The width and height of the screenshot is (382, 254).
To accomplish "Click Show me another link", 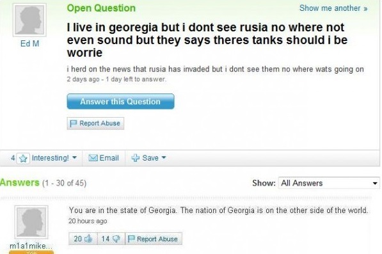I will click(333, 8).
